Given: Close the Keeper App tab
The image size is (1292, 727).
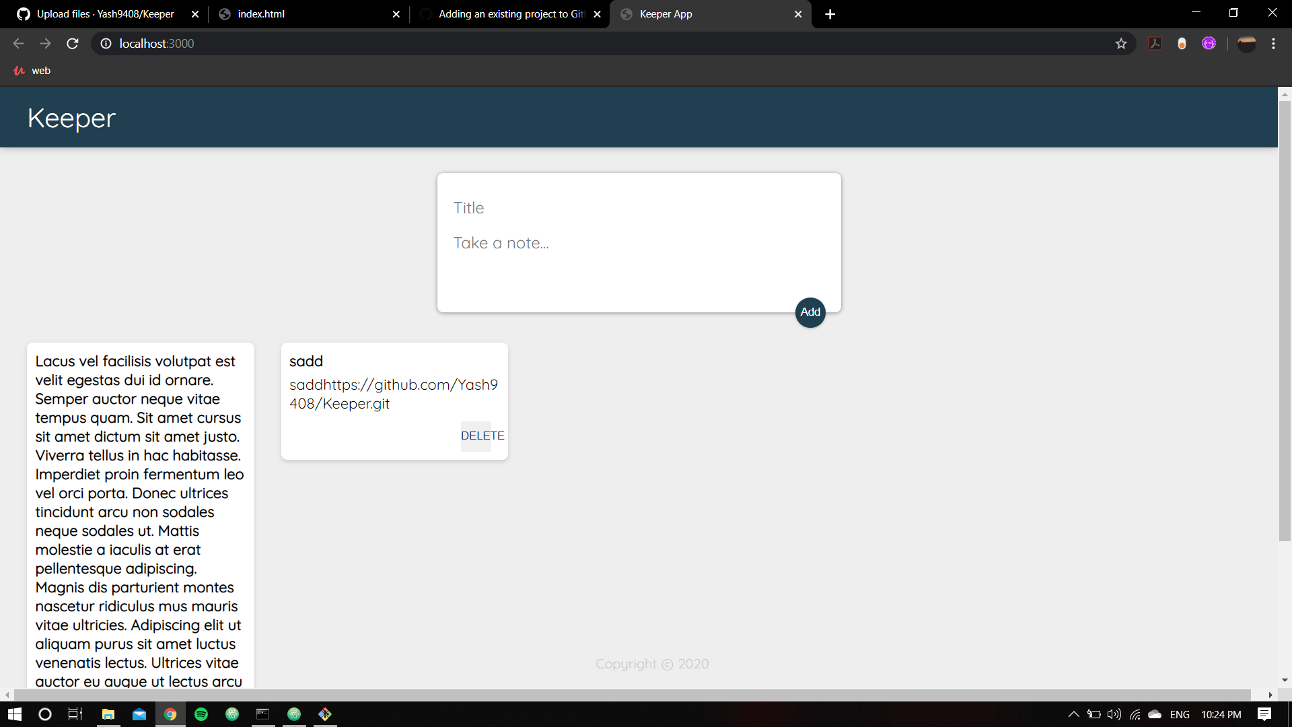Looking at the screenshot, I should pos(798,14).
